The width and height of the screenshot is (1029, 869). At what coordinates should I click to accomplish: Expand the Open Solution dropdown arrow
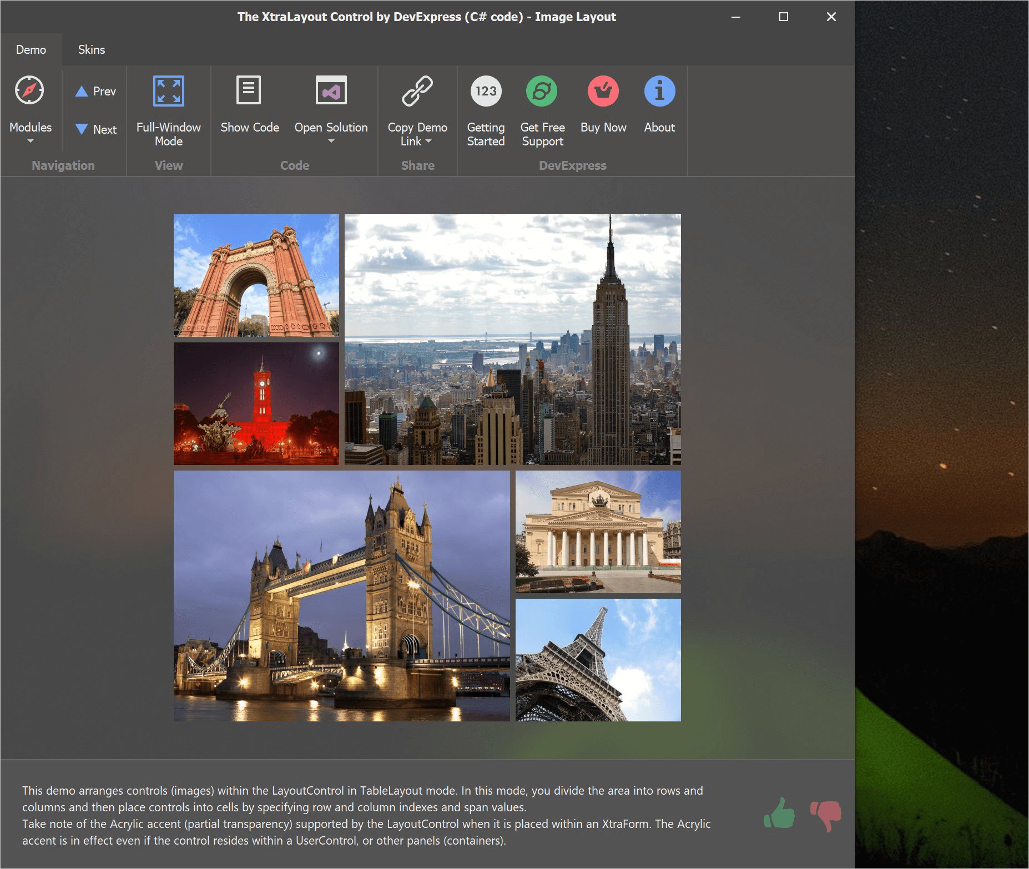(x=331, y=142)
